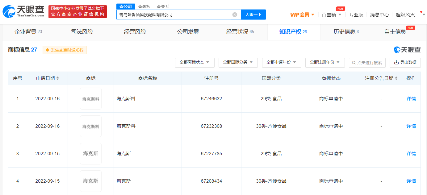
Task: Open 消息中心 in header
Action: coord(379,15)
